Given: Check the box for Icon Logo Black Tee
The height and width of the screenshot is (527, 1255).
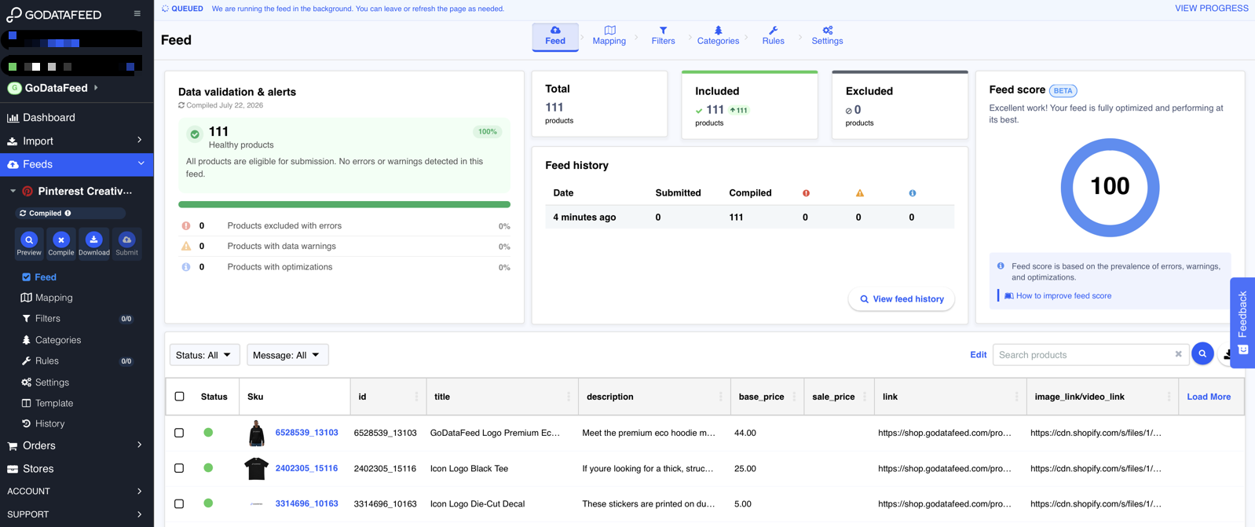Looking at the screenshot, I should pos(179,468).
